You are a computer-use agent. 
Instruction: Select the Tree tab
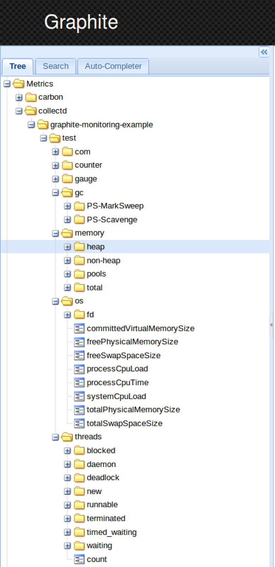[x=18, y=66]
